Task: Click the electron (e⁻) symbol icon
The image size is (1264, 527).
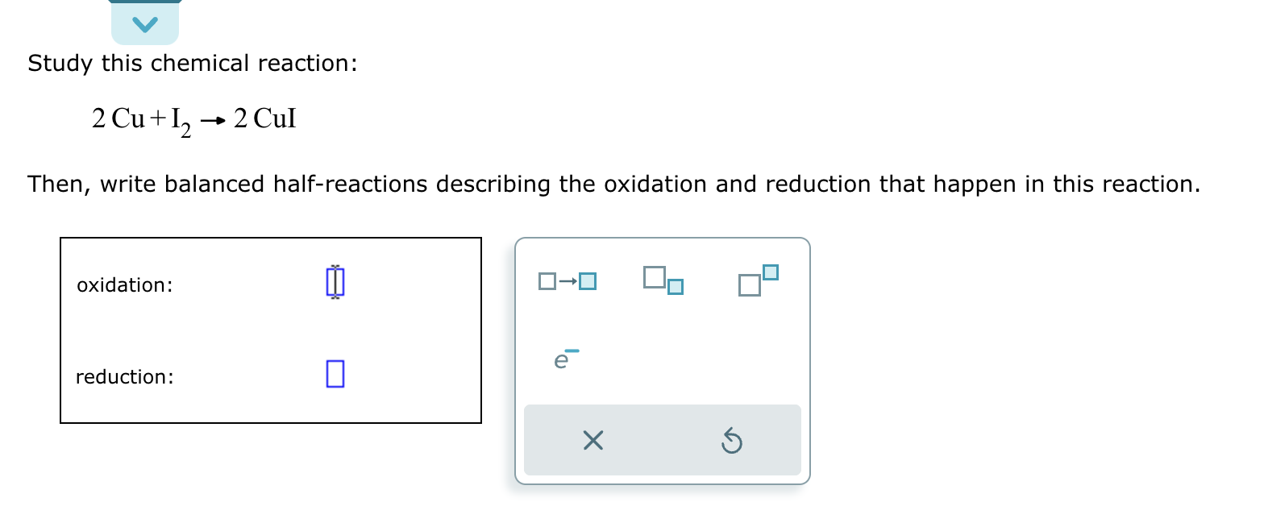Action: [x=562, y=359]
